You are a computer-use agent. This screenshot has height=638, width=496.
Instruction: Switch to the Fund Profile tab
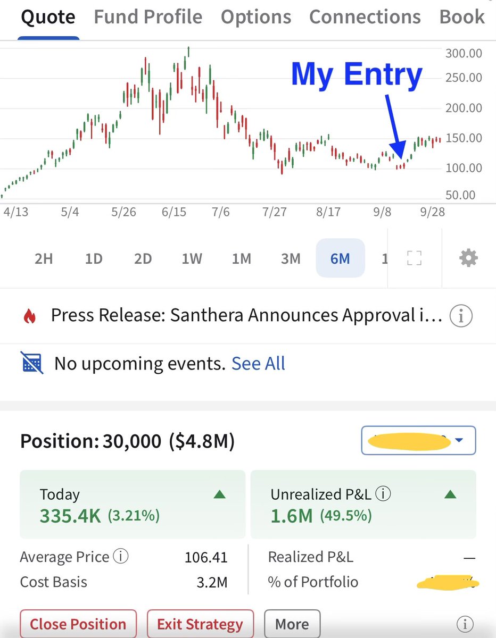pyautogui.click(x=148, y=17)
